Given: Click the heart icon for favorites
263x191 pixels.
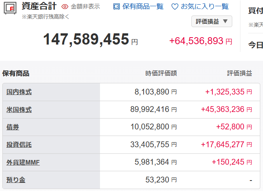Looking at the screenshot, I should click(x=175, y=7).
